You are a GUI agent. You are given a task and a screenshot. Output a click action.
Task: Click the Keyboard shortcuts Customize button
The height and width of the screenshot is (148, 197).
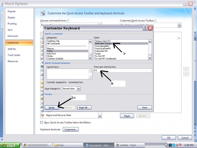click(71, 129)
